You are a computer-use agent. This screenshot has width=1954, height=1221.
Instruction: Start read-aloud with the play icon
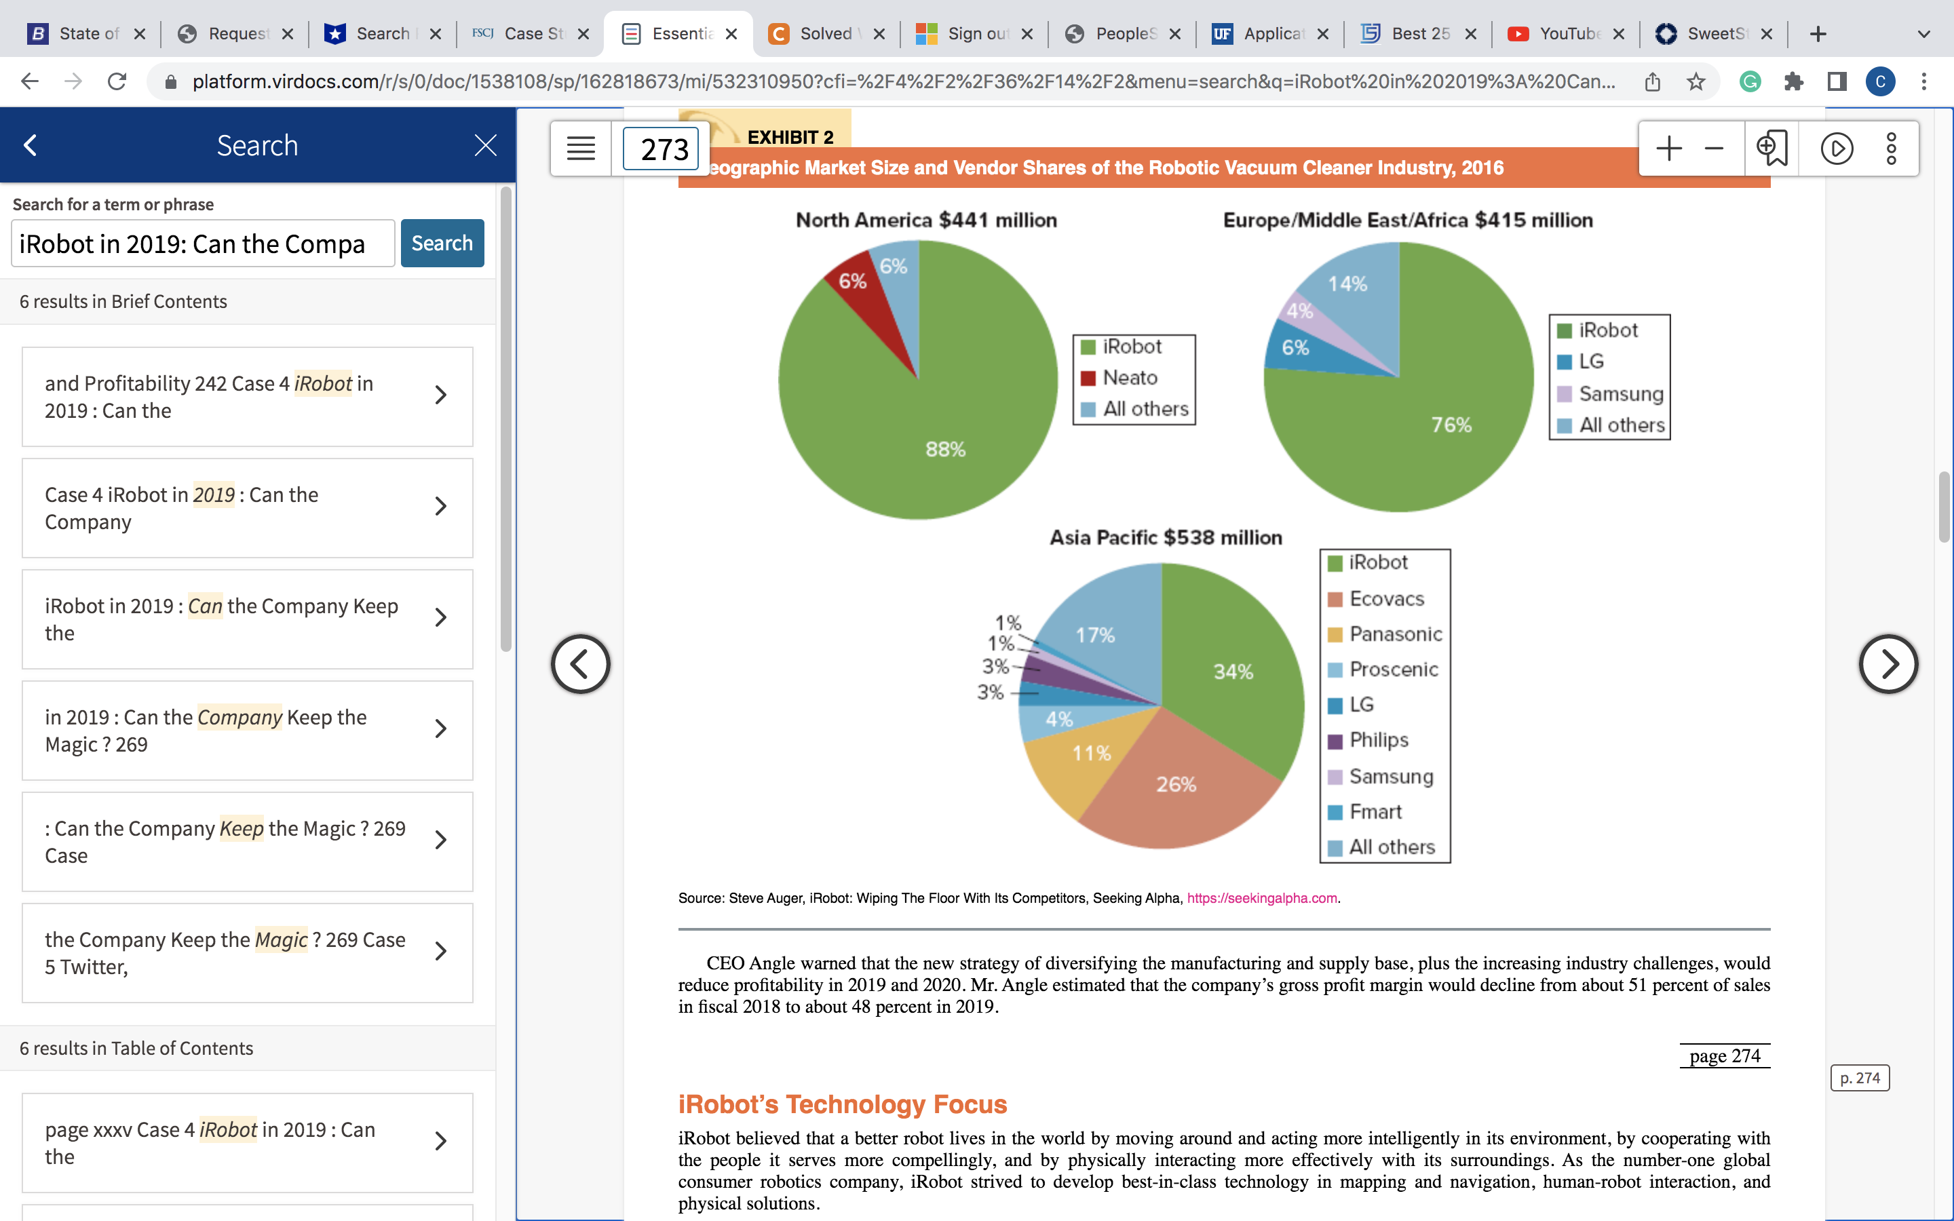point(1836,149)
